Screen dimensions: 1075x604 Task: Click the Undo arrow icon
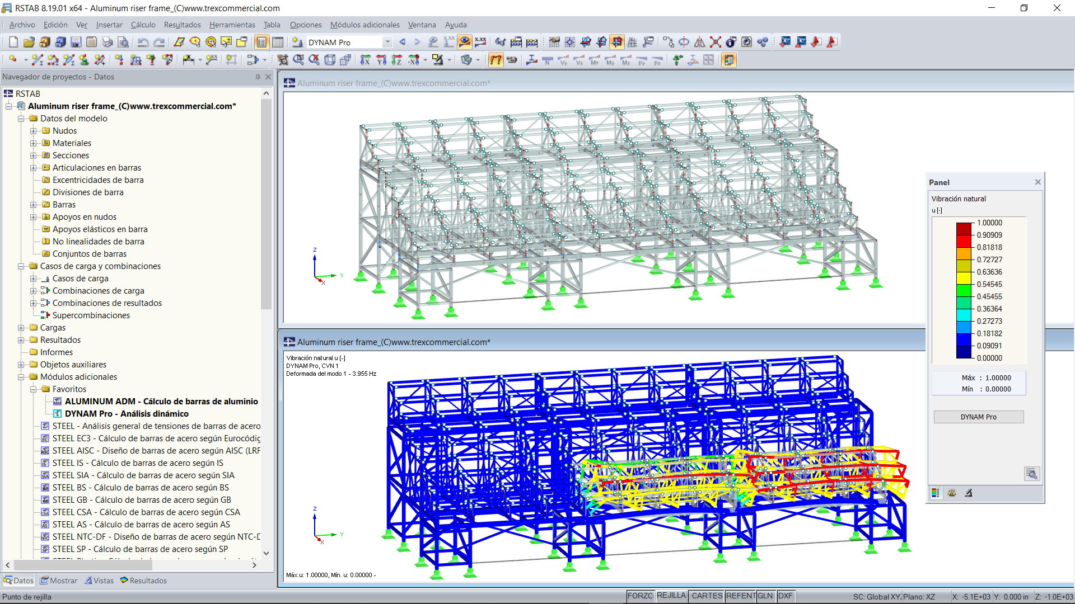point(143,42)
